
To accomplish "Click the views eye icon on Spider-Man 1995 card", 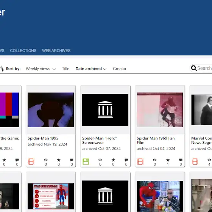I will (46, 160).
